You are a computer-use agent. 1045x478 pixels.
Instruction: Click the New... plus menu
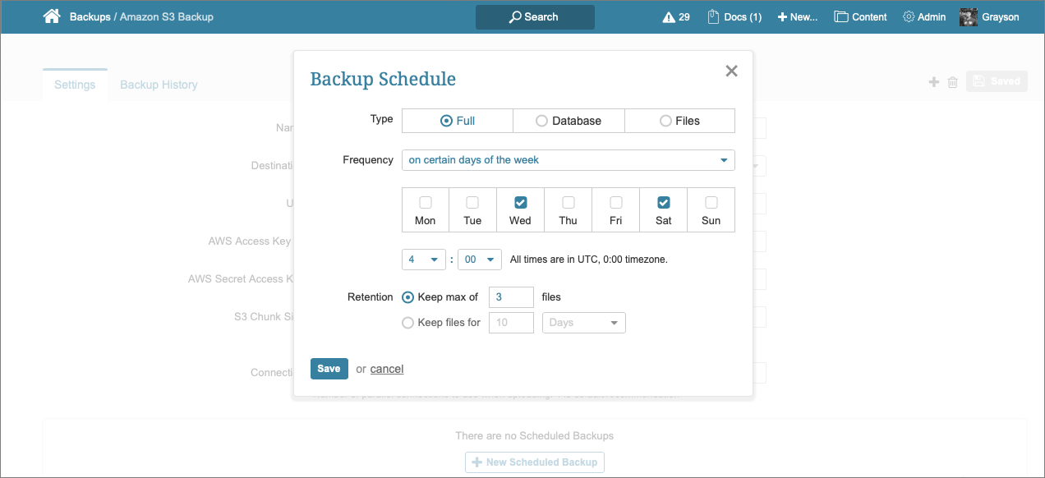tap(798, 16)
